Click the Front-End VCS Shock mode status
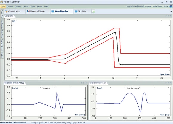173x124 pixels. pos(13,123)
